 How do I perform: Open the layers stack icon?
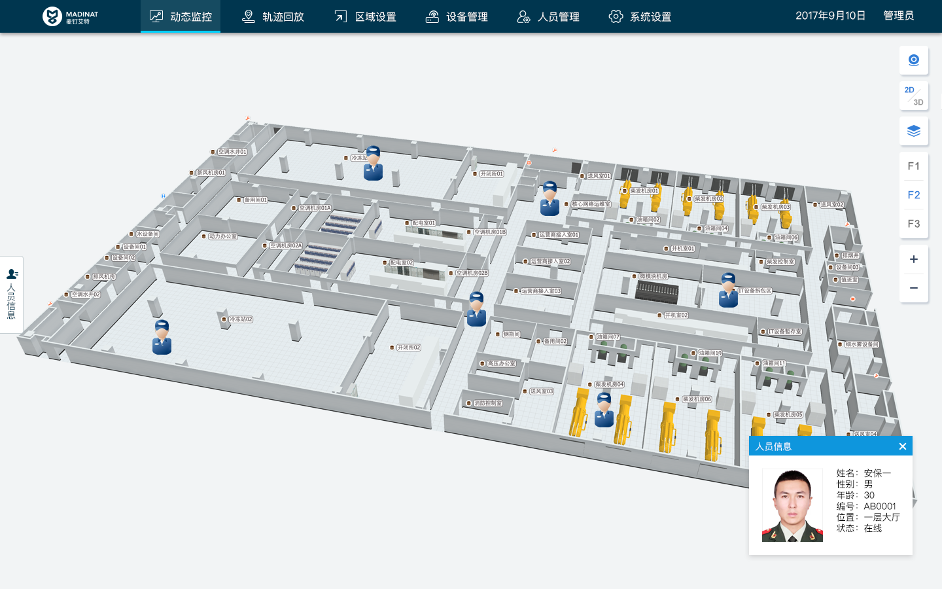point(914,131)
